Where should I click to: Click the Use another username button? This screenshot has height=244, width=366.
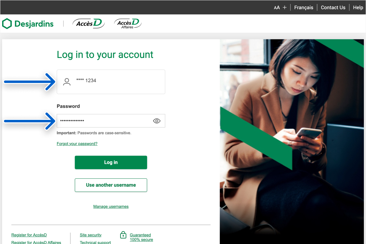tap(111, 185)
